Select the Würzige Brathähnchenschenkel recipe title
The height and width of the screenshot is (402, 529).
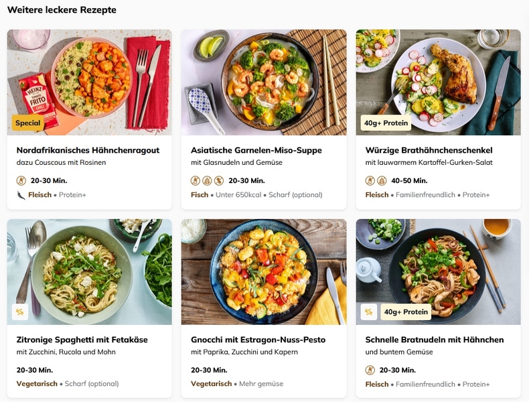pos(429,150)
